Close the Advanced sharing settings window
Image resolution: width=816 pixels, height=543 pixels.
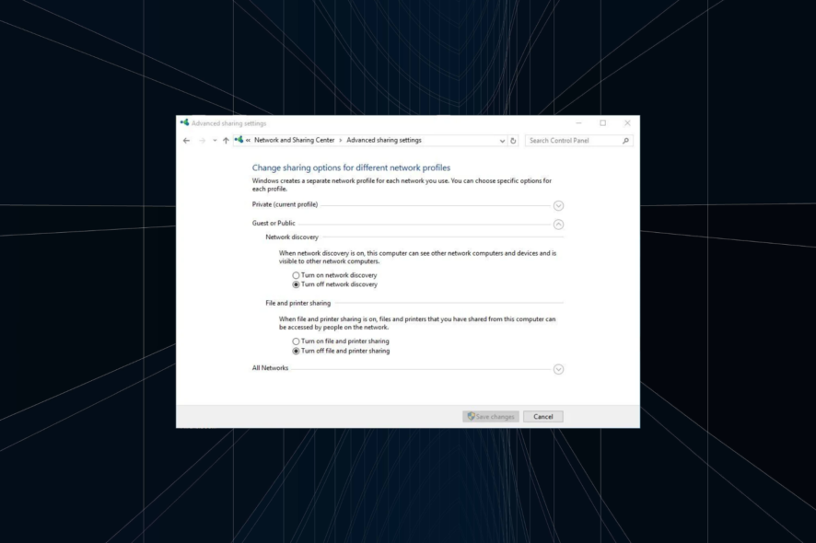point(627,123)
